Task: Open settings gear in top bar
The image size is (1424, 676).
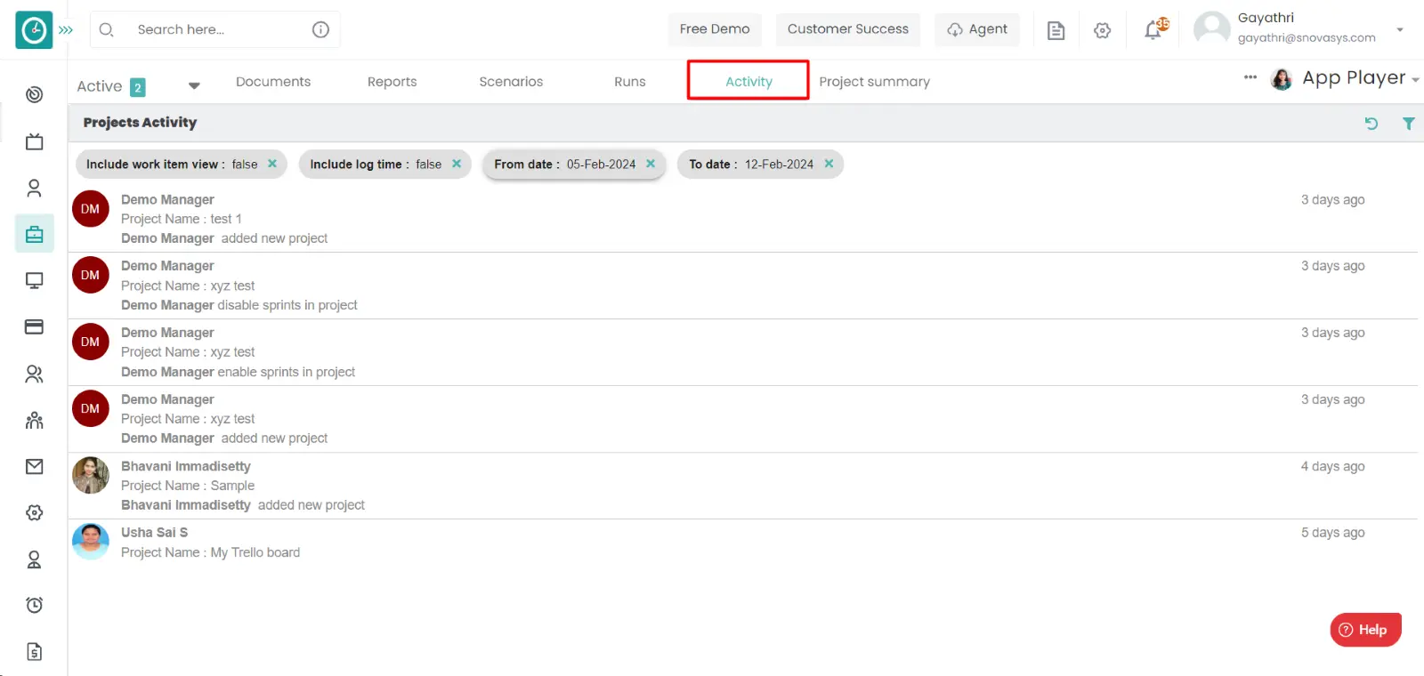Action: pos(1103,31)
